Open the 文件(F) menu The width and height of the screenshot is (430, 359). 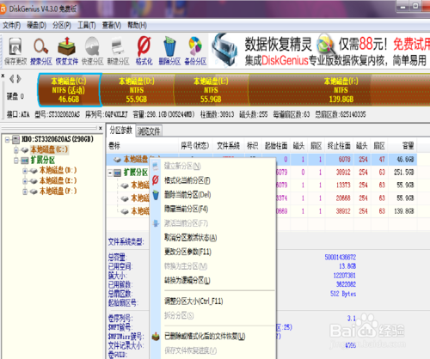[x=12, y=26]
